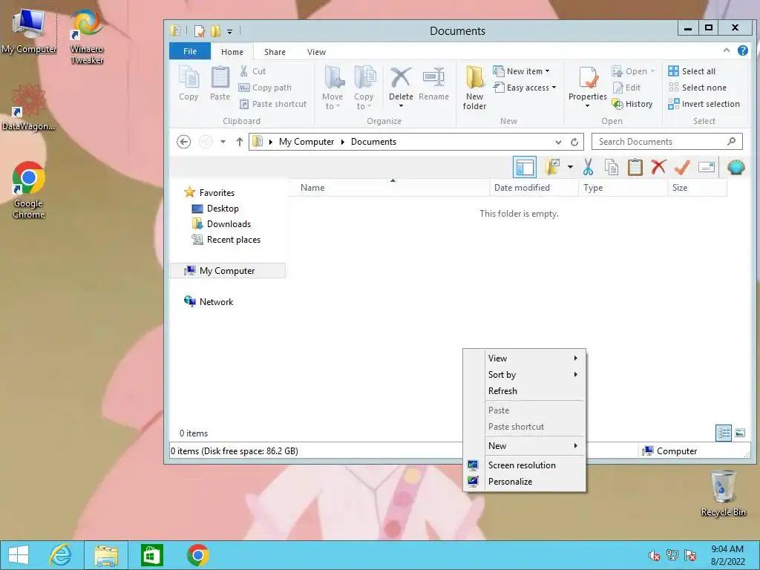Go back with the navigation arrow
760x570 pixels.
pyautogui.click(x=184, y=142)
